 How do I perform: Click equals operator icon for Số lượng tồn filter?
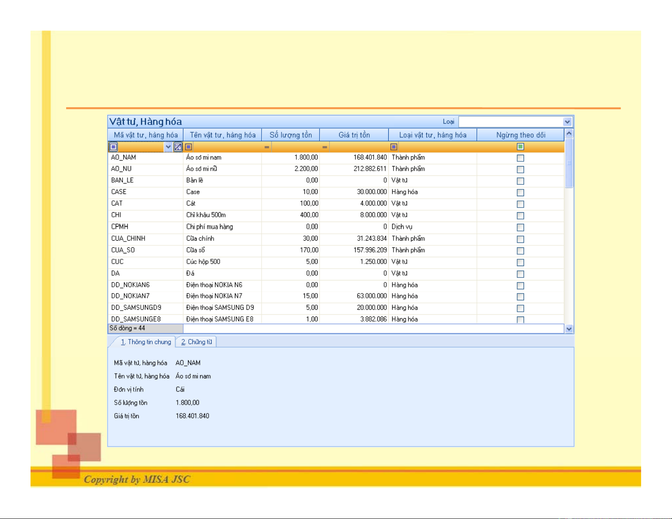267,147
